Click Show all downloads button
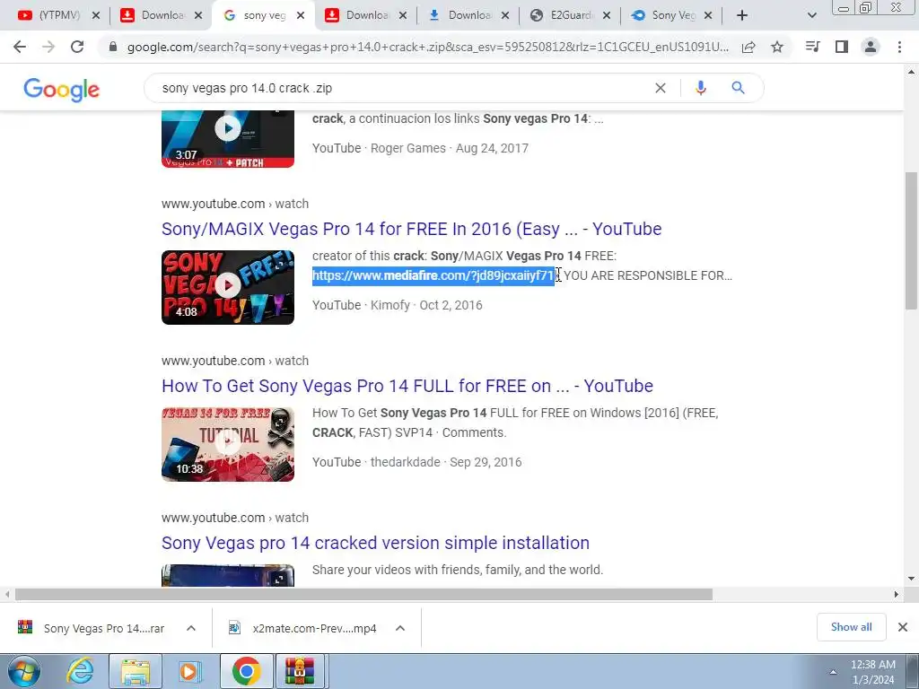Screen dimensions: 919x689 [x=851, y=627]
